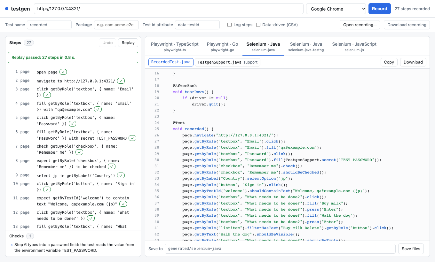The height and width of the screenshot is (262, 435).
Task: Open the Google Chrome browser dropdown
Action: (336, 9)
